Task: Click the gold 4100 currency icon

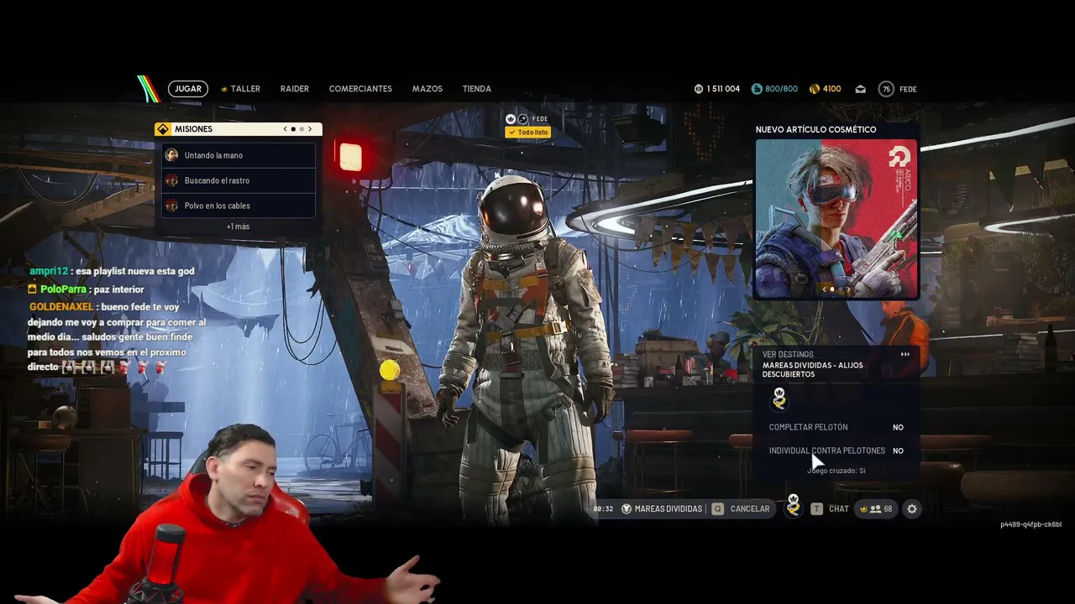Action: tap(814, 89)
